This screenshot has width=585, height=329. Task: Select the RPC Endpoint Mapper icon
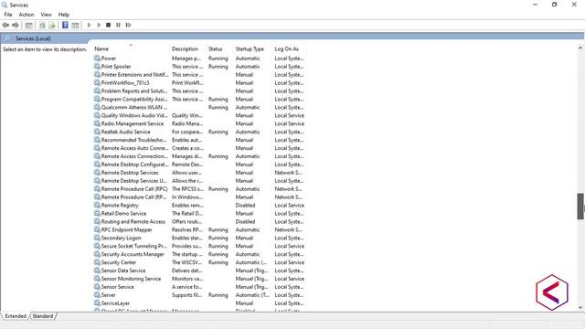pyautogui.click(x=97, y=229)
